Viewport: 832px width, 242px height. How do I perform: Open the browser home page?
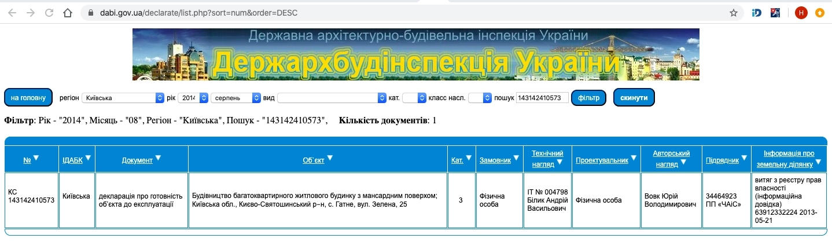[x=68, y=12]
